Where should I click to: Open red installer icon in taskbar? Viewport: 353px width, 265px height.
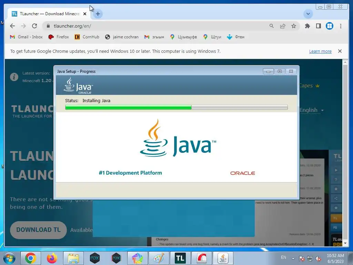201,258
